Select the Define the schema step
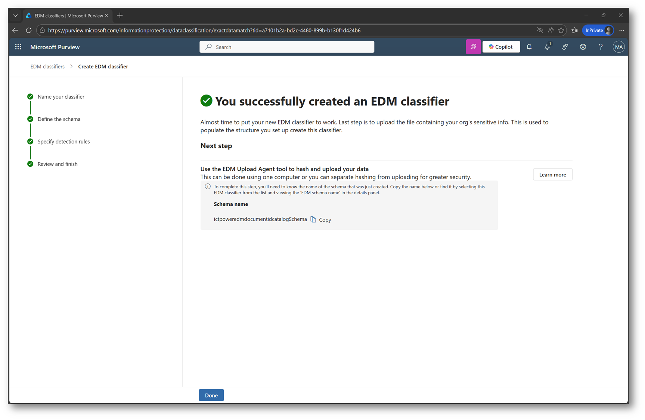Viewport: 645px width, 420px height. click(x=59, y=119)
